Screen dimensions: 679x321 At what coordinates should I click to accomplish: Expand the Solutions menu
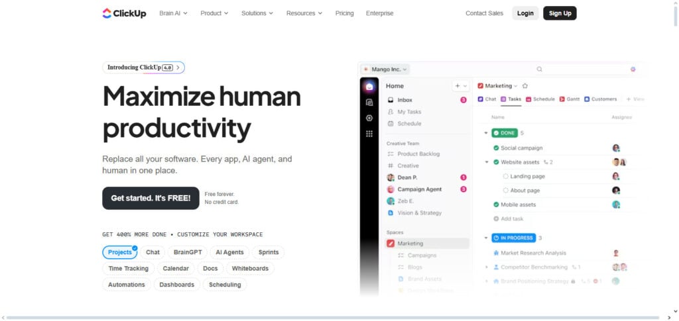[257, 13]
